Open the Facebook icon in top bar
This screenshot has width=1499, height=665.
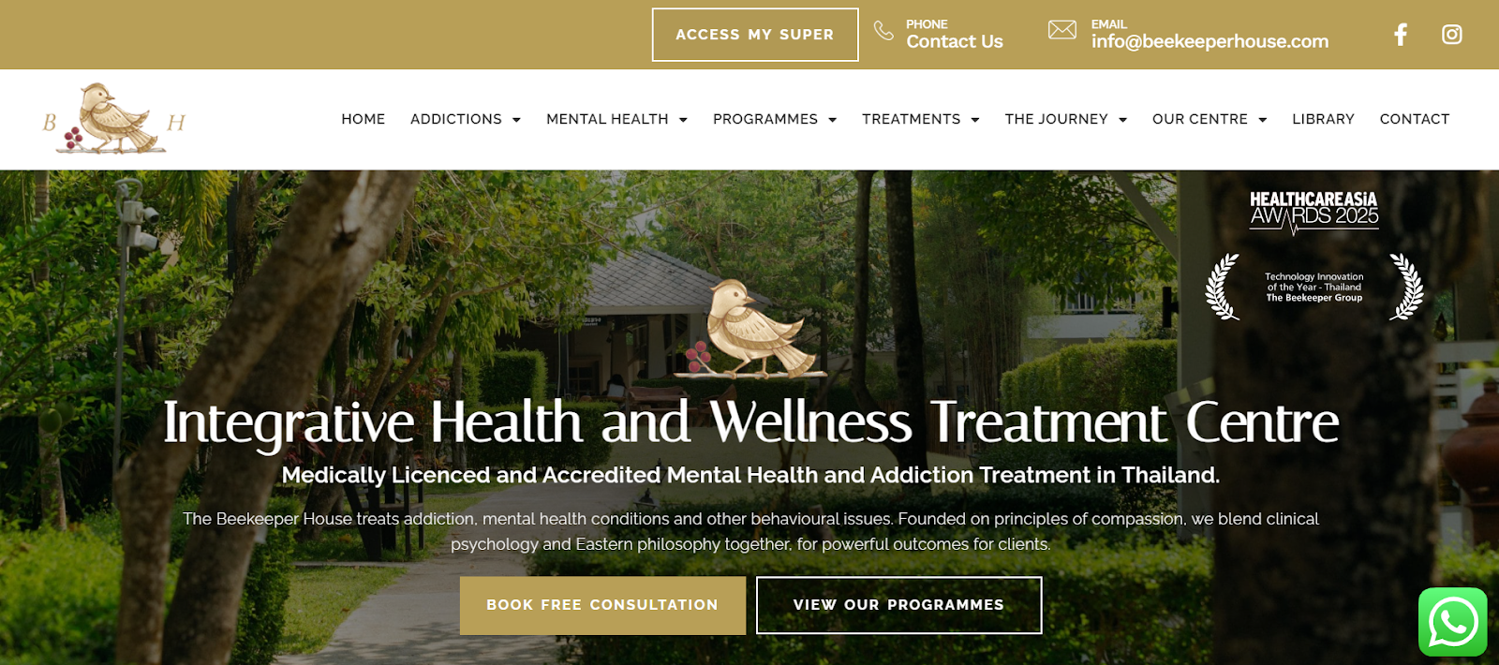(x=1401, y=35)
